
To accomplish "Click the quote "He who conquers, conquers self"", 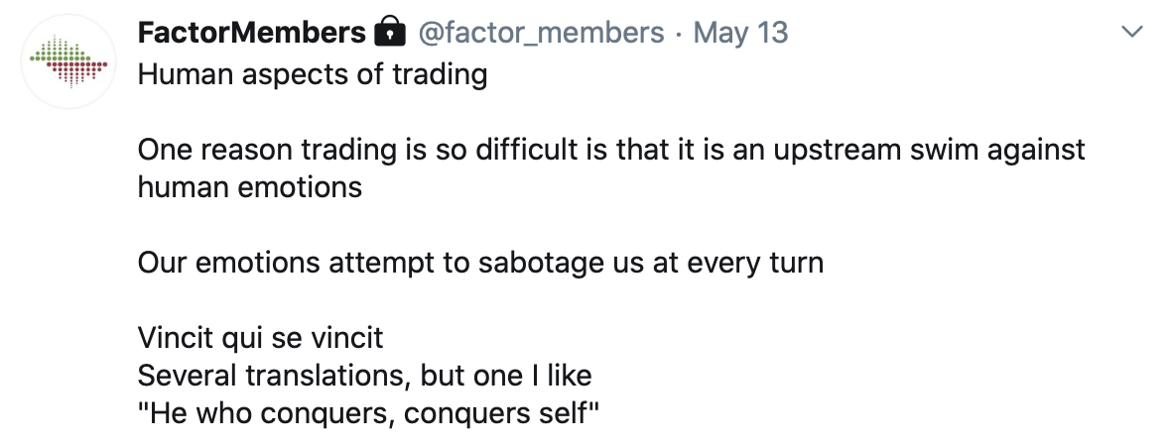I will coord(369,412).
